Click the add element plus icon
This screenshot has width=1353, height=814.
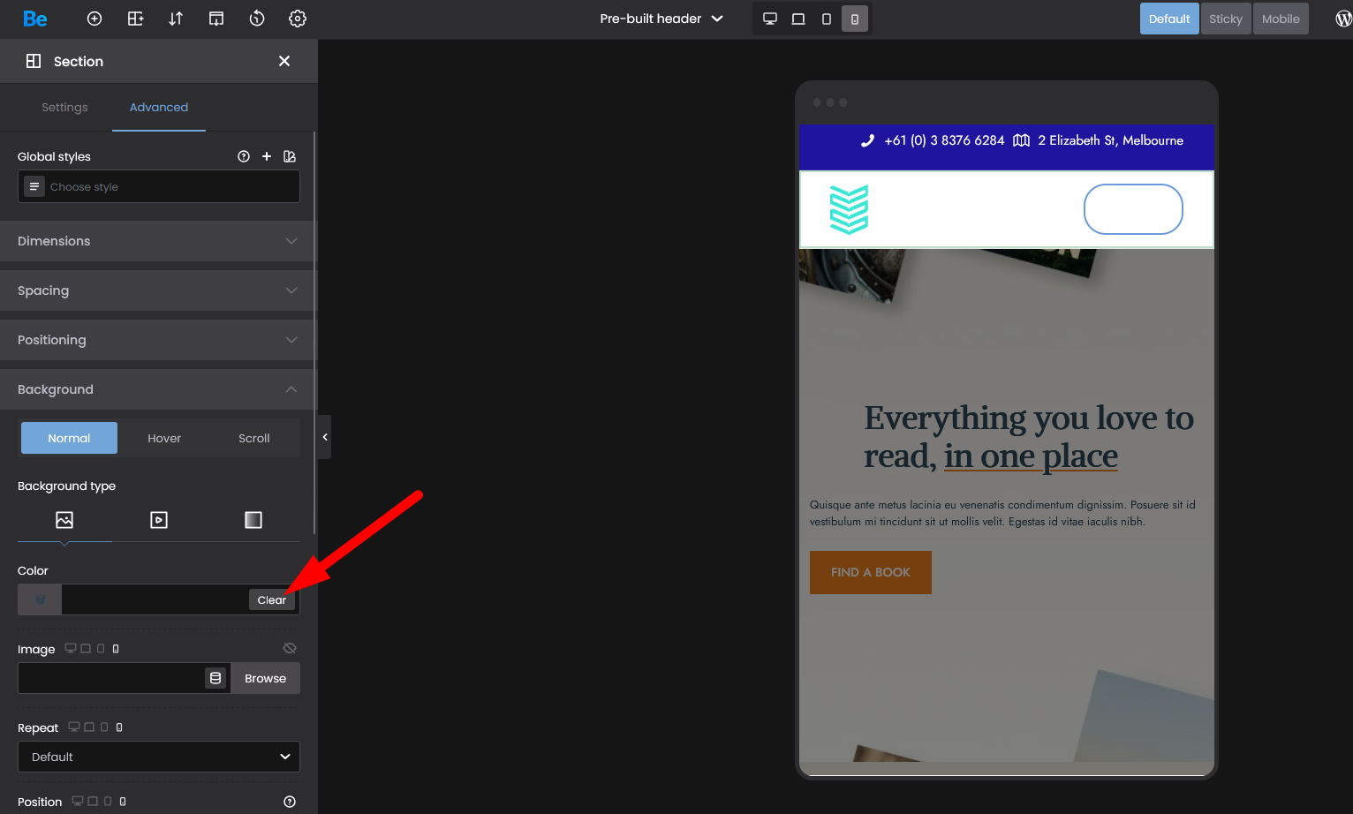[94, 19]
